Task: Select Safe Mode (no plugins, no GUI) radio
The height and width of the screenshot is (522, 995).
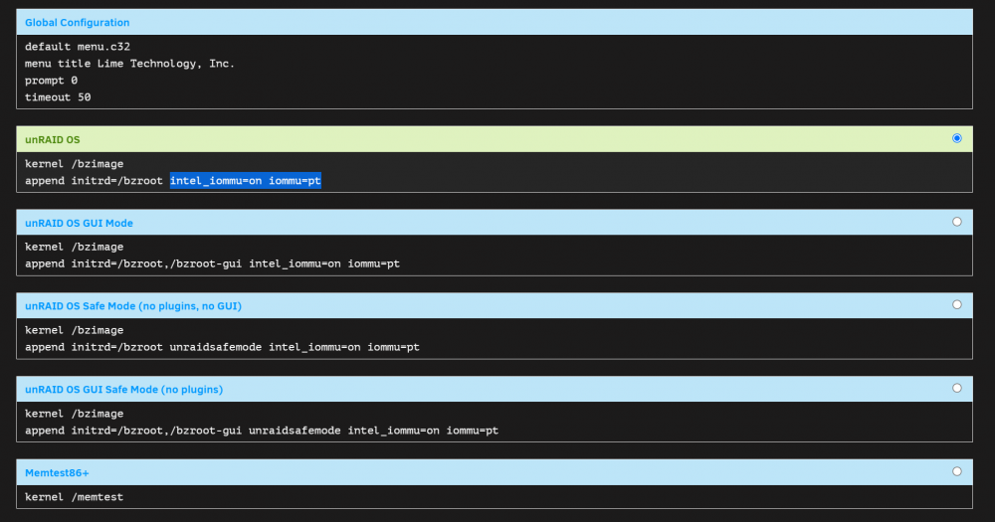Action: [x=956, y=305]
